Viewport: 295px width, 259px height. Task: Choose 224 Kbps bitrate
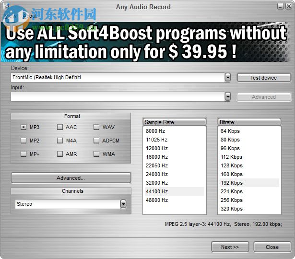249,191
